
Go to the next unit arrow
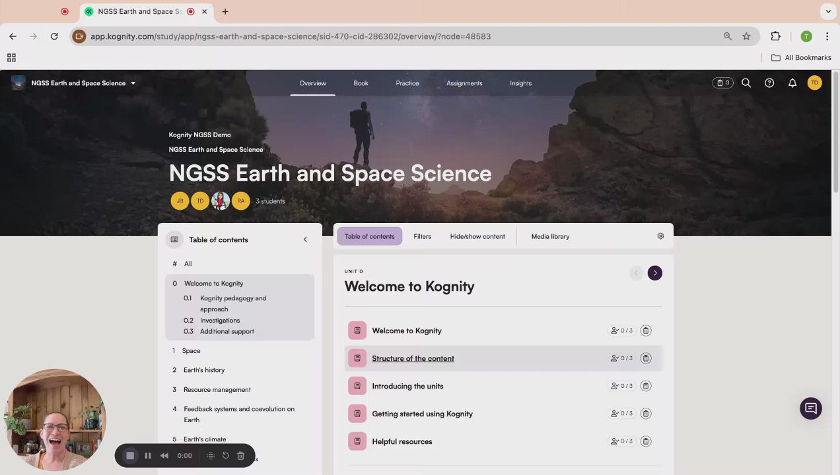coord(654,273)
